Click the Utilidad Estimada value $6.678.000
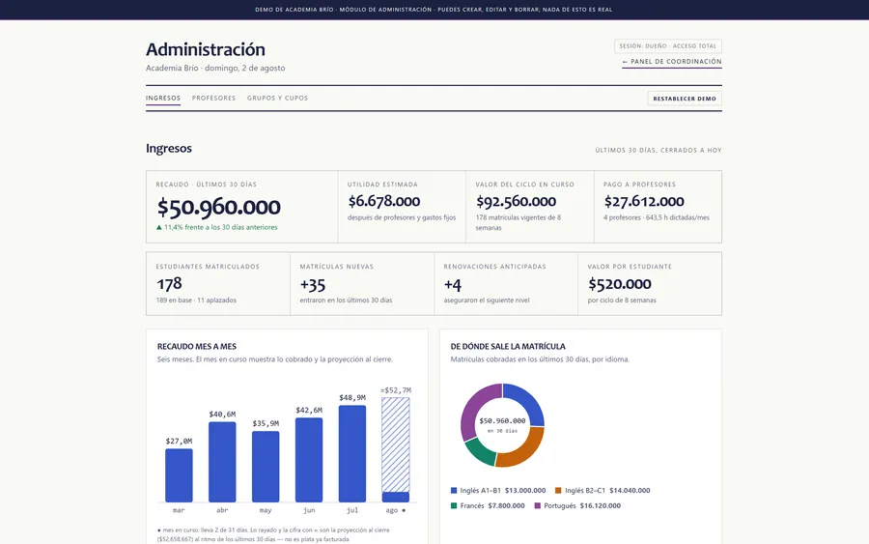869x544 pixels. pos(384,201)
